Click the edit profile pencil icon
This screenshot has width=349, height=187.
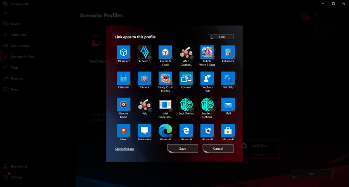314,30
